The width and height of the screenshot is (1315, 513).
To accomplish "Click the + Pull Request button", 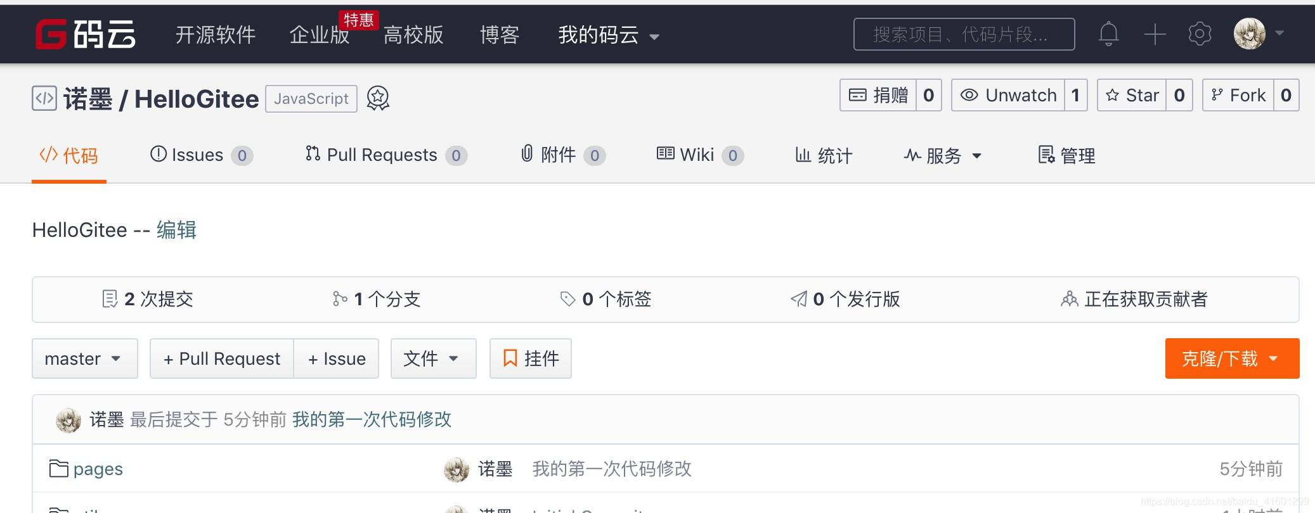I will (x=222, y=358).
